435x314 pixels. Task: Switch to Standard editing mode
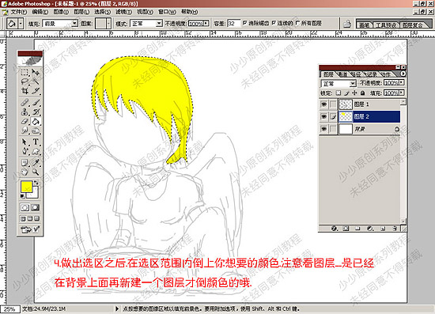coord(25,207)
